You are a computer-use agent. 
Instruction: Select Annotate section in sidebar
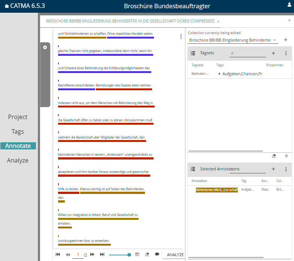point(18,146)
